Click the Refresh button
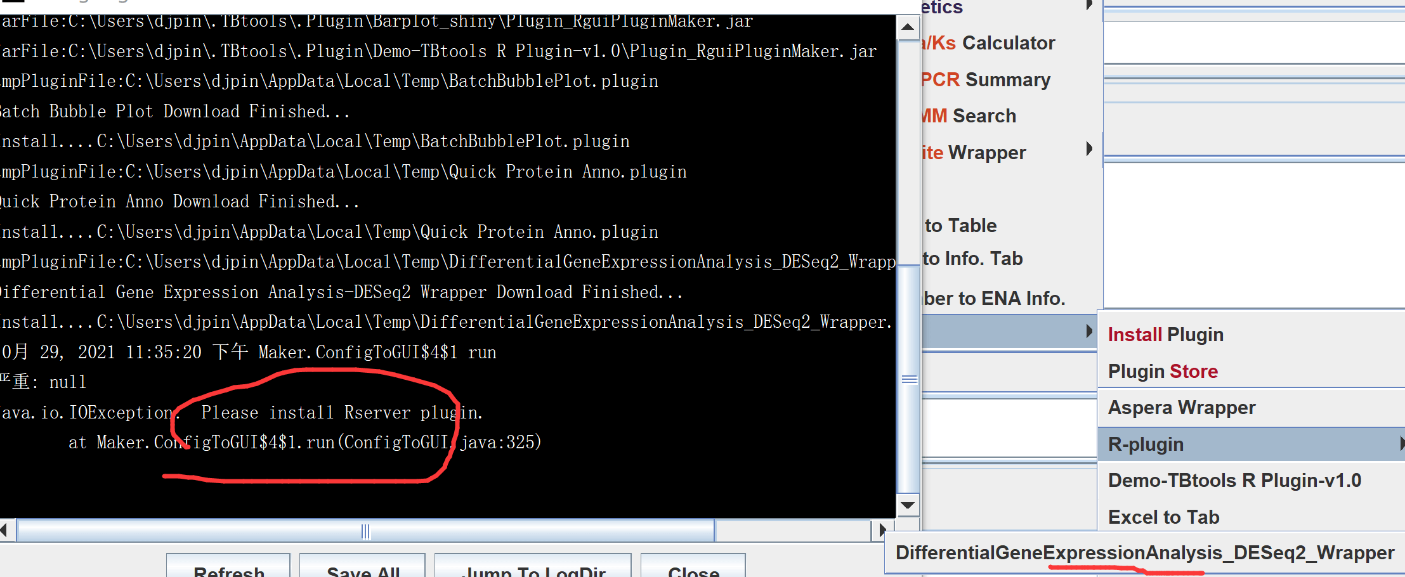 228,566
